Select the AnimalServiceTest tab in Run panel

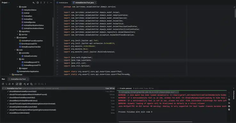(18, 79)
